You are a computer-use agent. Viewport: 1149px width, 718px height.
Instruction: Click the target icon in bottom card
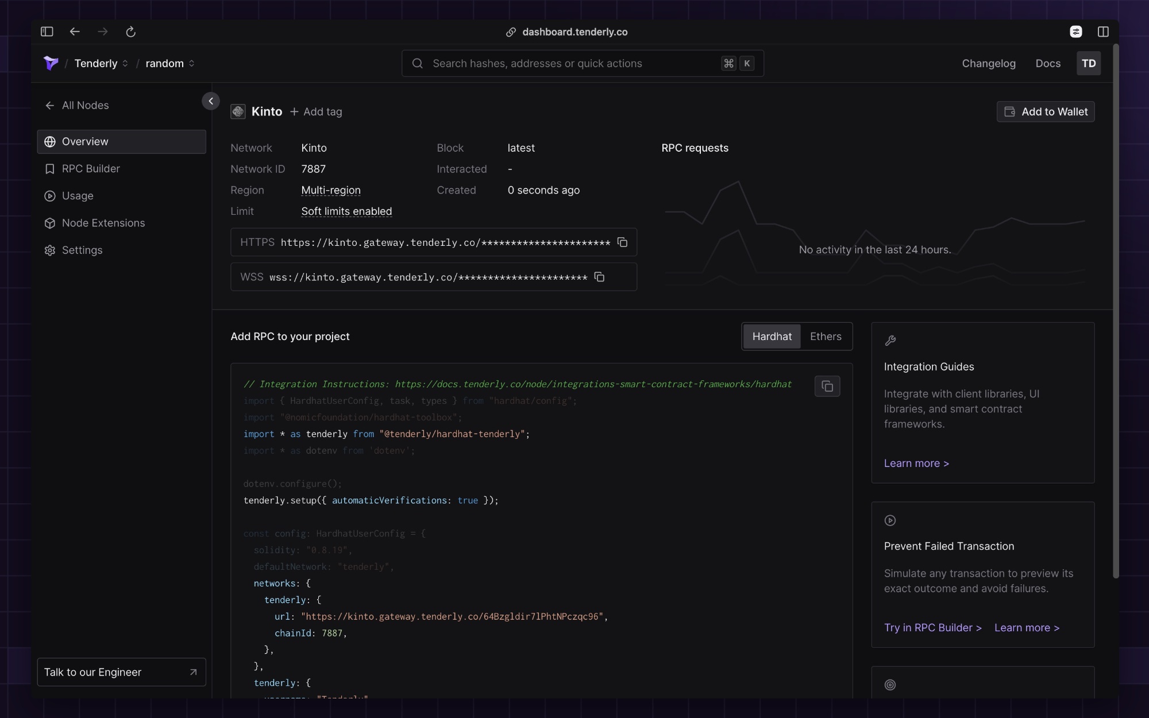pos(890,685)
